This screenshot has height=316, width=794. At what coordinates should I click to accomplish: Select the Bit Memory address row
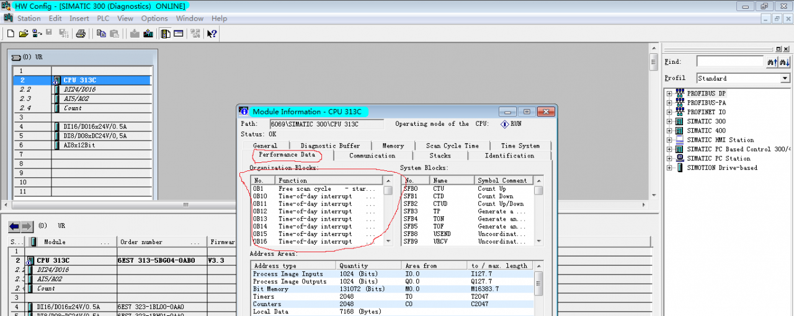pos(393,289)
